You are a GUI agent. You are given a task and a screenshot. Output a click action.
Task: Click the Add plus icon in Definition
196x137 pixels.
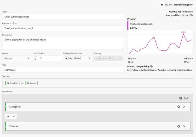coord(181,98)
